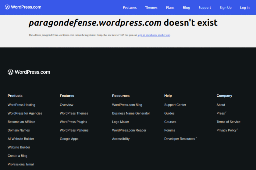Visit the AI Website Builder link
The width and height of the screenshot is (256, 170).
[x=21, y=139]
